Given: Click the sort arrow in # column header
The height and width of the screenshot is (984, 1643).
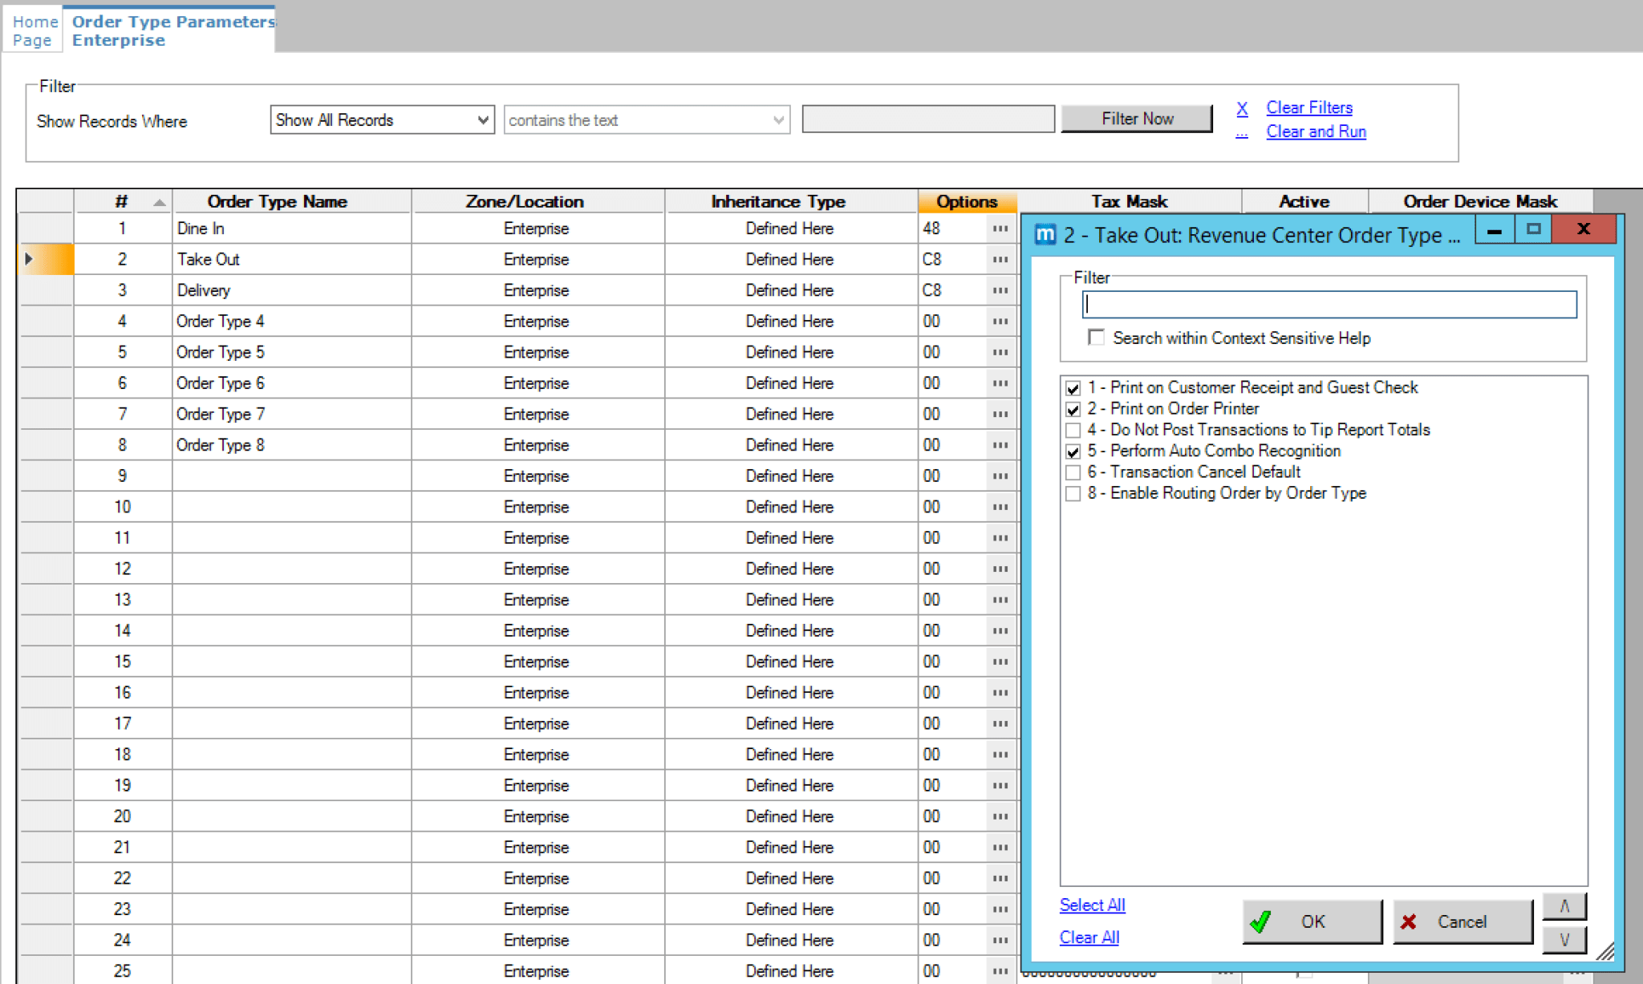Looking at the screenshot, I should pyautogui.click(x=160, y=202).
